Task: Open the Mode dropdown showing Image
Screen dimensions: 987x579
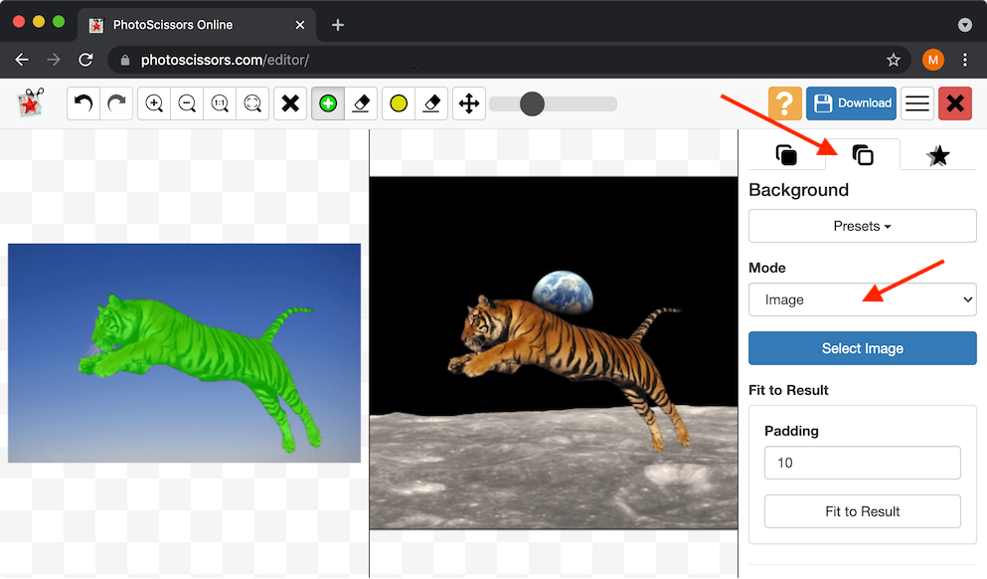Action: (x=861, y=298)
